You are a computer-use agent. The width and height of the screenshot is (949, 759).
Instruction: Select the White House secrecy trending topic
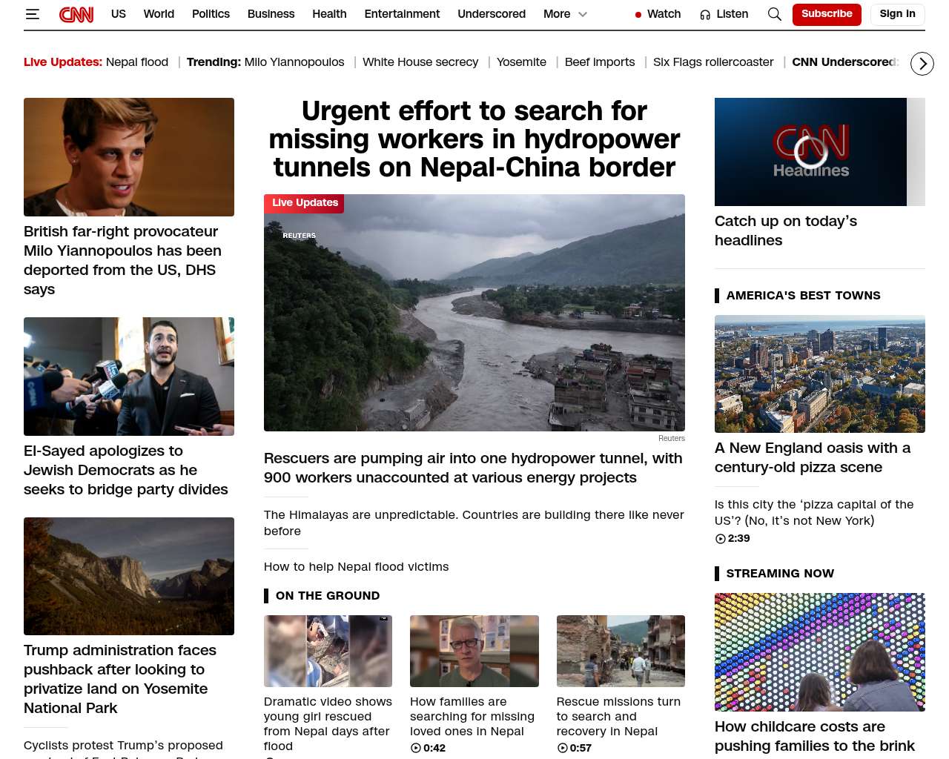[420, 62]
